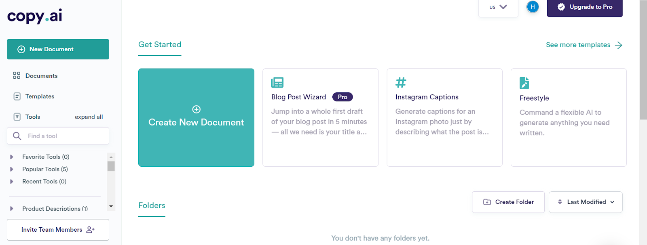Open the Last Modified sort dropdown
647x245 pixels.
pyautogui.click(x=586, y=202)
